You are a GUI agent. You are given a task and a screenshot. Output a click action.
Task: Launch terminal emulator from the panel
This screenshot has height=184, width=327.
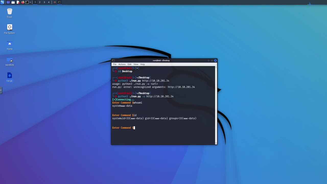[x=27, y=2]
